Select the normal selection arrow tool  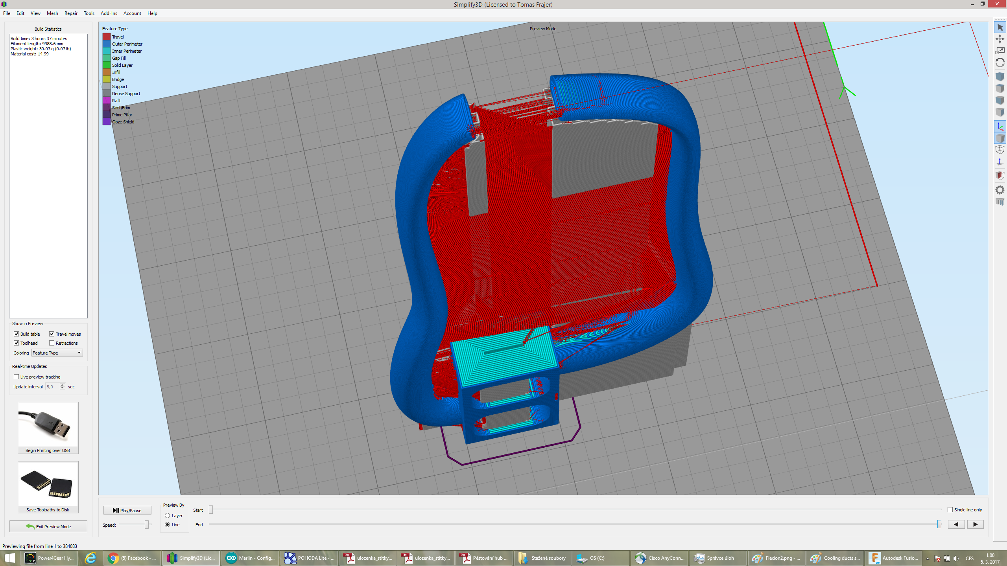click(1000, 28)
